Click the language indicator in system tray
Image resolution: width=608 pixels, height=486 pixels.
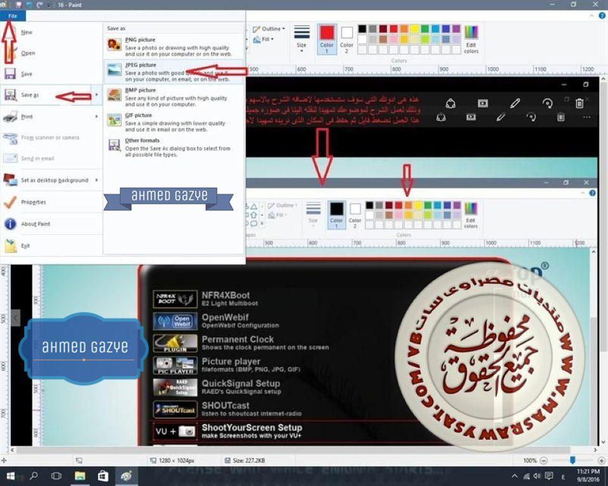pyautogui.click(x=563, y=477)
